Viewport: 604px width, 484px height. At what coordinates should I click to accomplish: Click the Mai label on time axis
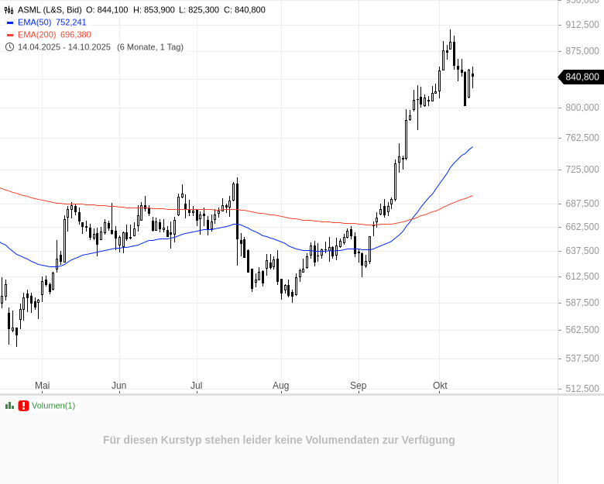(43, 386)
